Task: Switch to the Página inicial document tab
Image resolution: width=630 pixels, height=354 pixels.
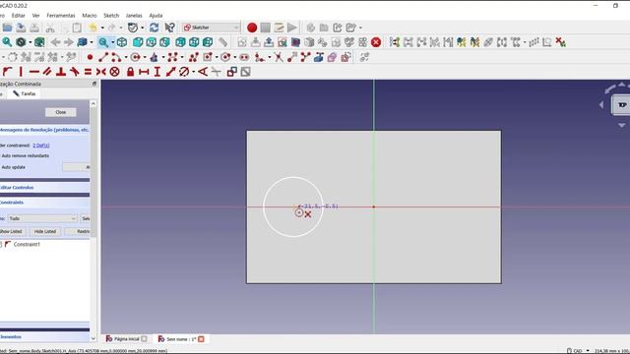Action: [x=126, y=339]
